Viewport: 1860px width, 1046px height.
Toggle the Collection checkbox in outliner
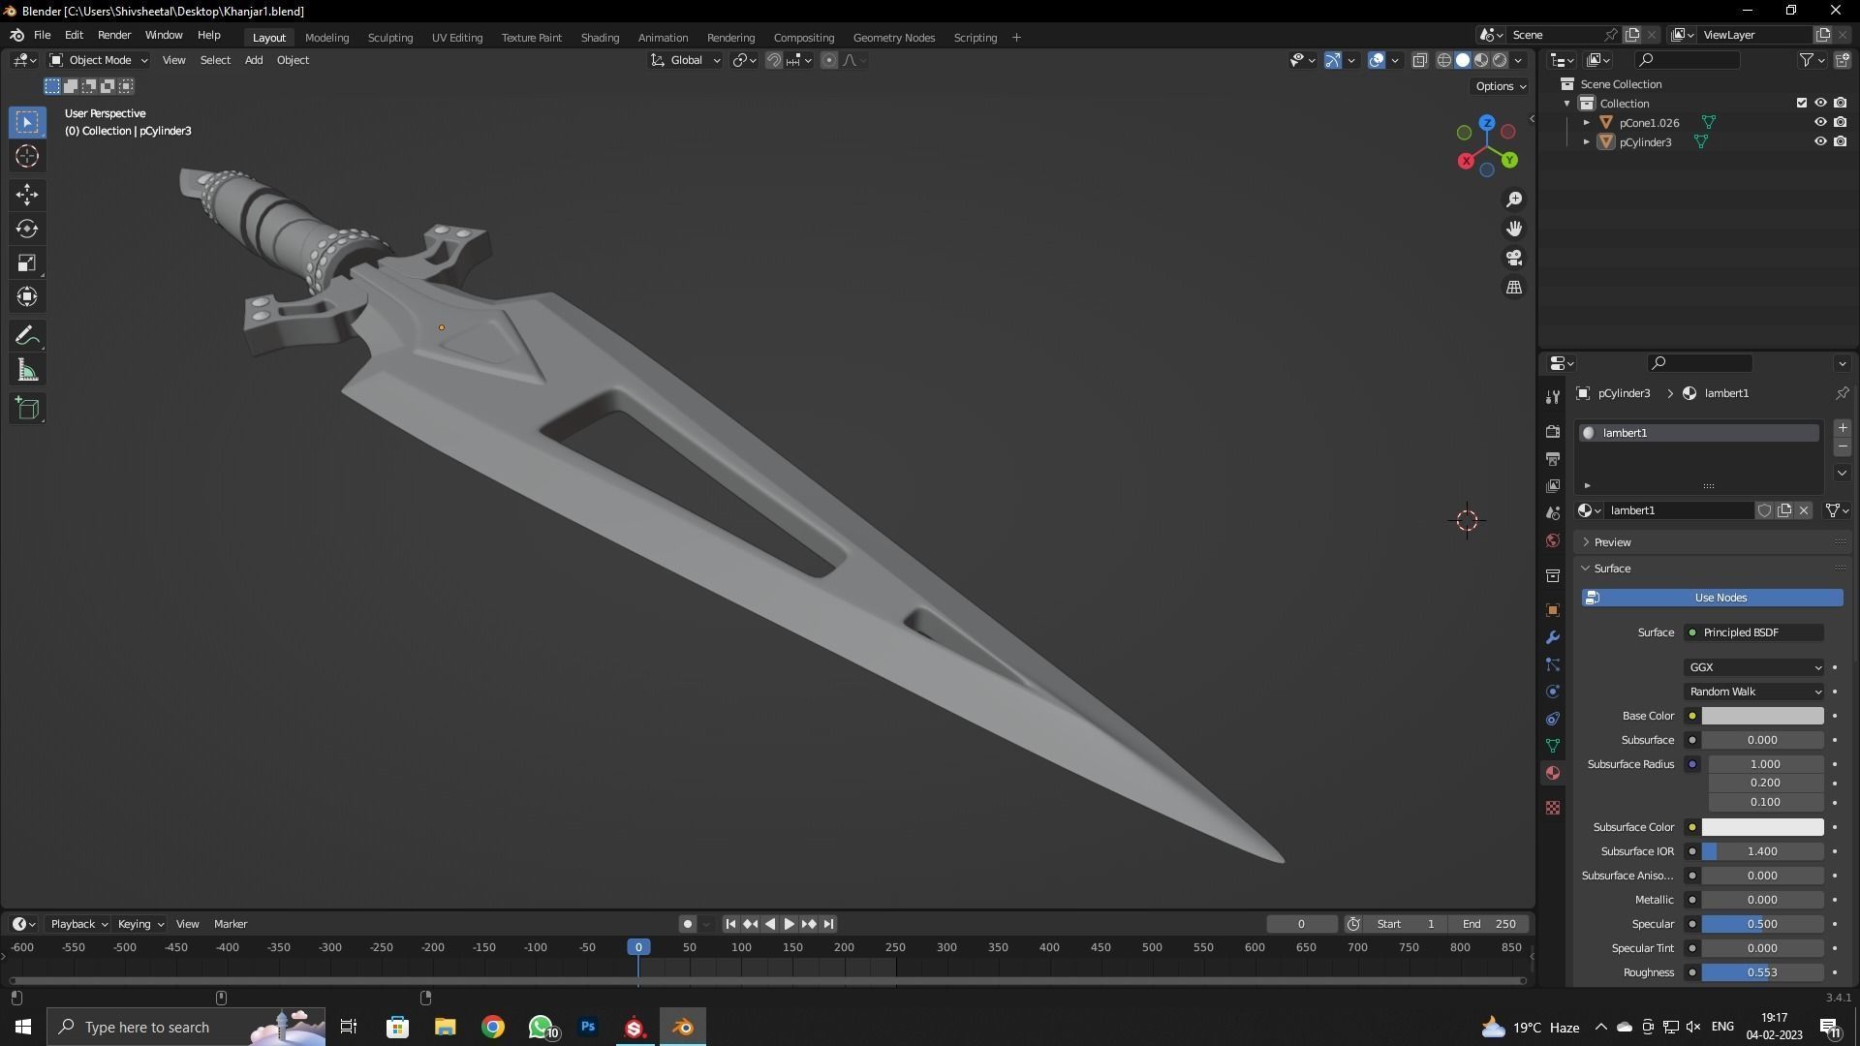point(1800,103)
